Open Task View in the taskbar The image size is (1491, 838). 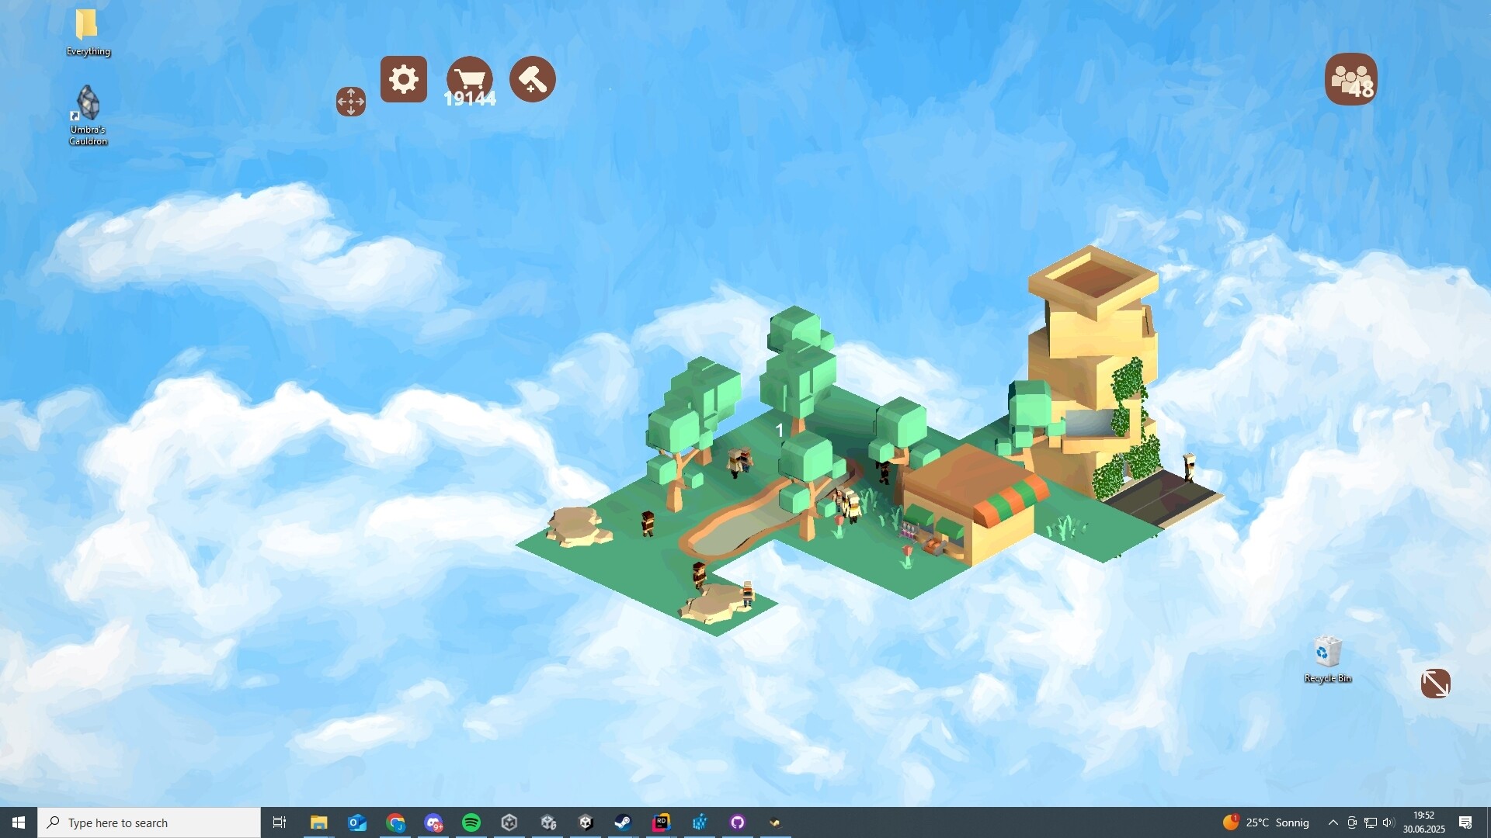click(x=280, y=822)
